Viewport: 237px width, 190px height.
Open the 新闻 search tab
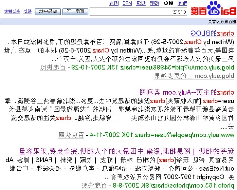pos(182,3)
